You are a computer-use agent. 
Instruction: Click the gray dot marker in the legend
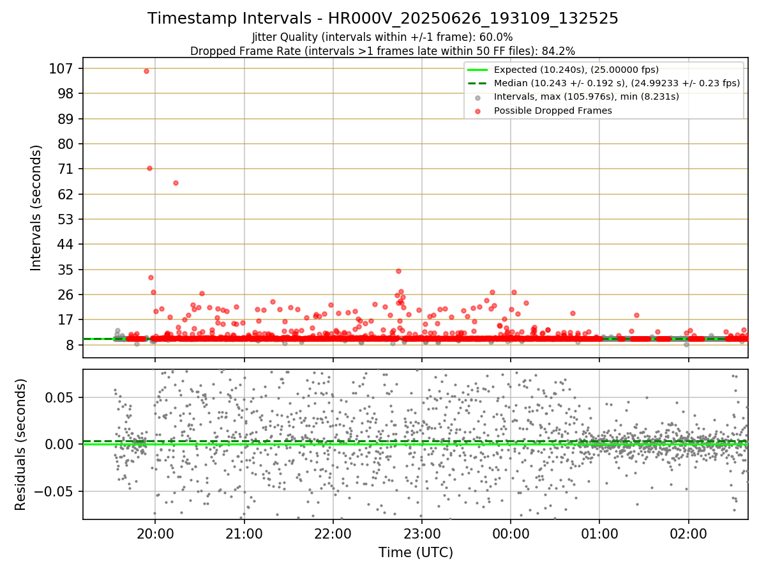click(x=478, y=97)
